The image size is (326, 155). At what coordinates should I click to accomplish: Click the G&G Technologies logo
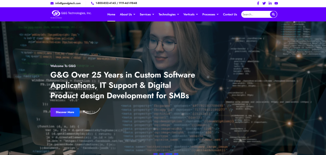(x=72, y=14)
